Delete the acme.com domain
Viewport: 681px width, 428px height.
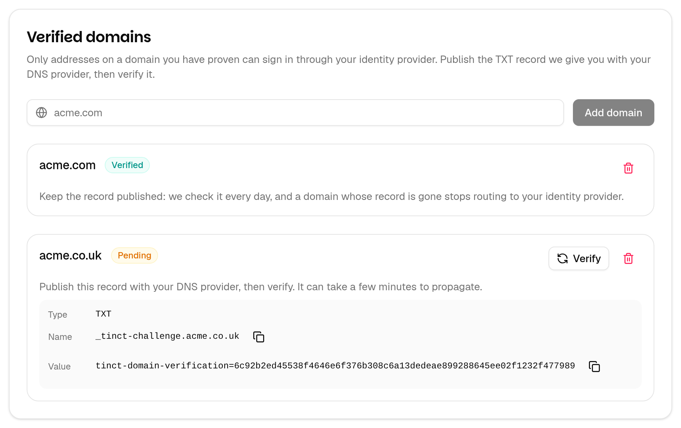point(628,168)
